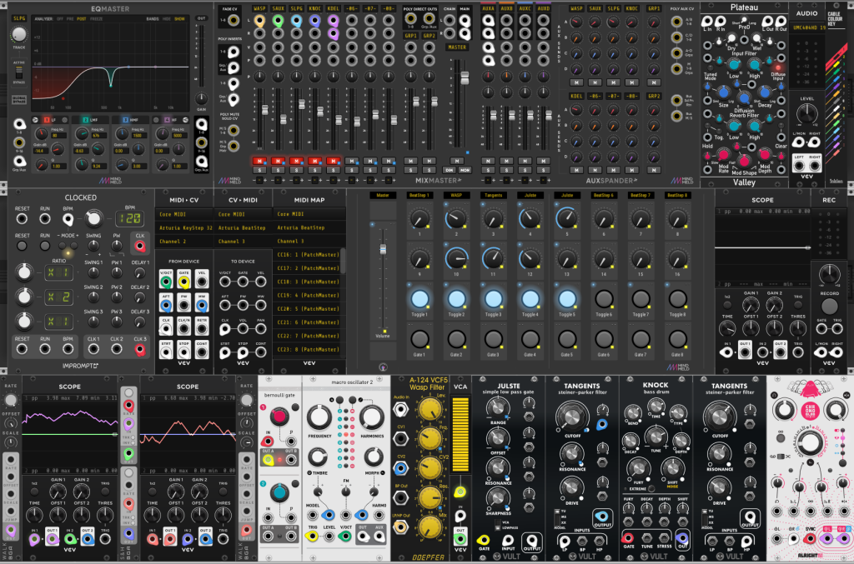Set EQMaster analyser to OFF
The height and width of the screenshot is (564, 854).
60,19
